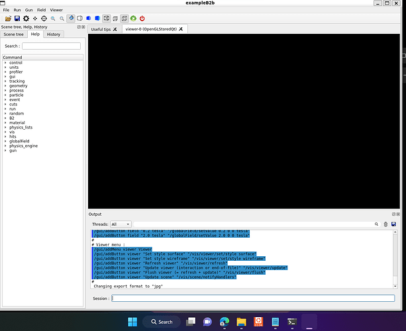Expand the vis command node
This screenshot has height=331, width=406.
tap(5, 132)
